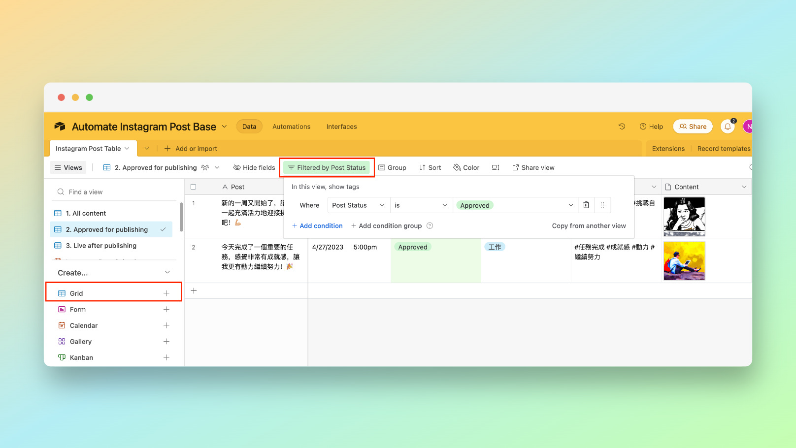Open second row yellow illustration thumbnail
This screenshot has height=448, width=796.
684,261
